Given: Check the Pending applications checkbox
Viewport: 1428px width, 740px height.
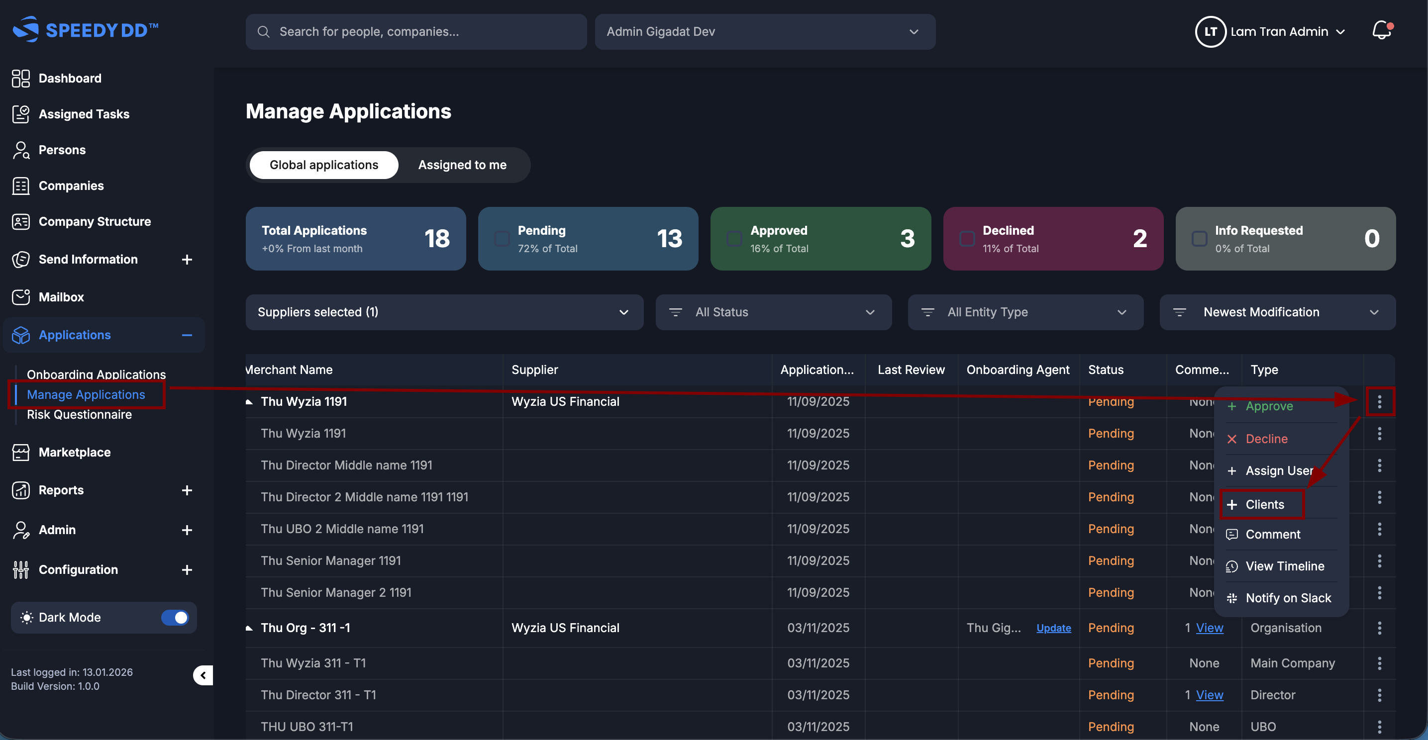Looking at the screenshot, I should [502, 238].
